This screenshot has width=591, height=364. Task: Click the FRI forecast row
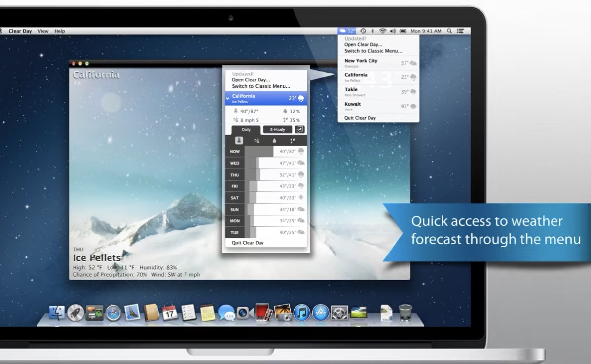click(266, 186)
